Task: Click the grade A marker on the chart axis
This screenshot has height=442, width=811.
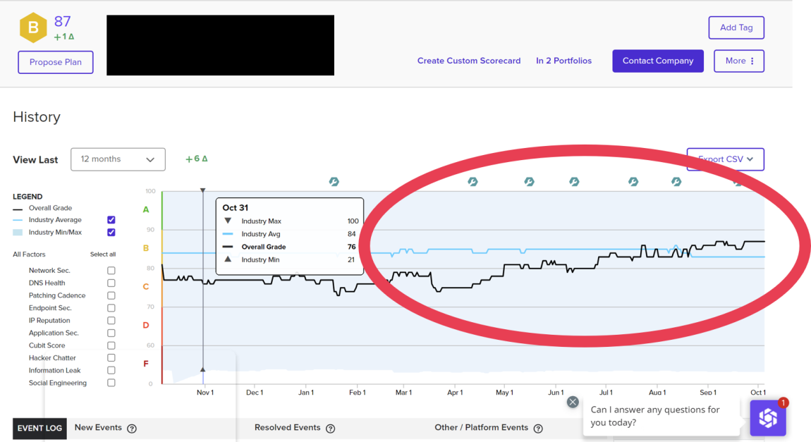Action: 146,209
